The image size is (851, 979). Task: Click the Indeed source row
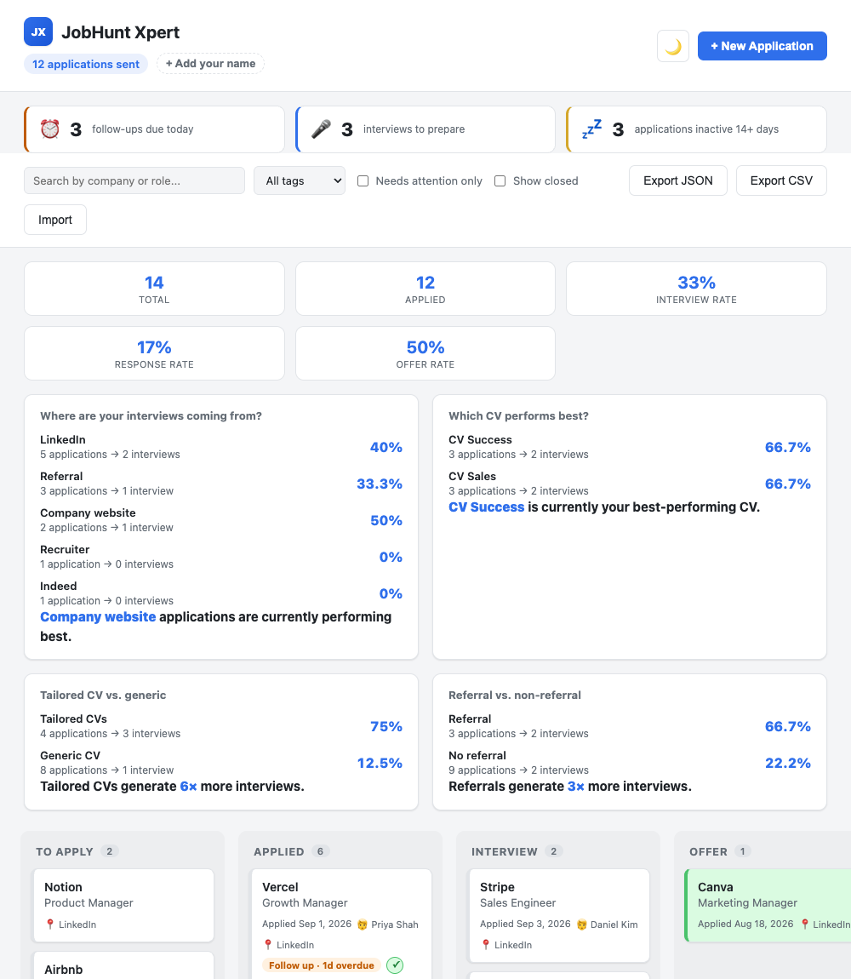221,593
